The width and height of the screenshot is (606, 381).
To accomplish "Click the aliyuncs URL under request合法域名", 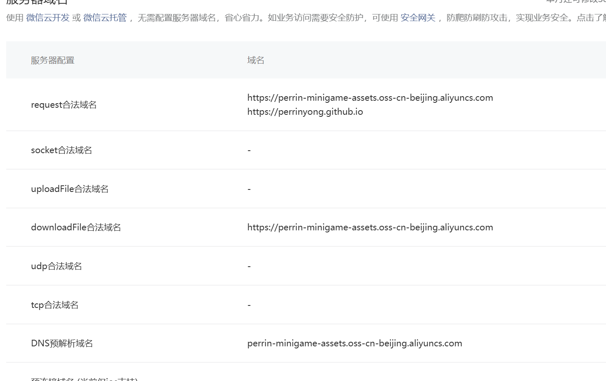I will pos(370,98).
